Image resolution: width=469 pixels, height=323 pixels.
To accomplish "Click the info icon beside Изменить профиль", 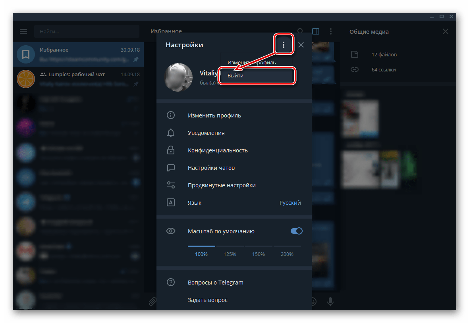I will coord(171,115).
